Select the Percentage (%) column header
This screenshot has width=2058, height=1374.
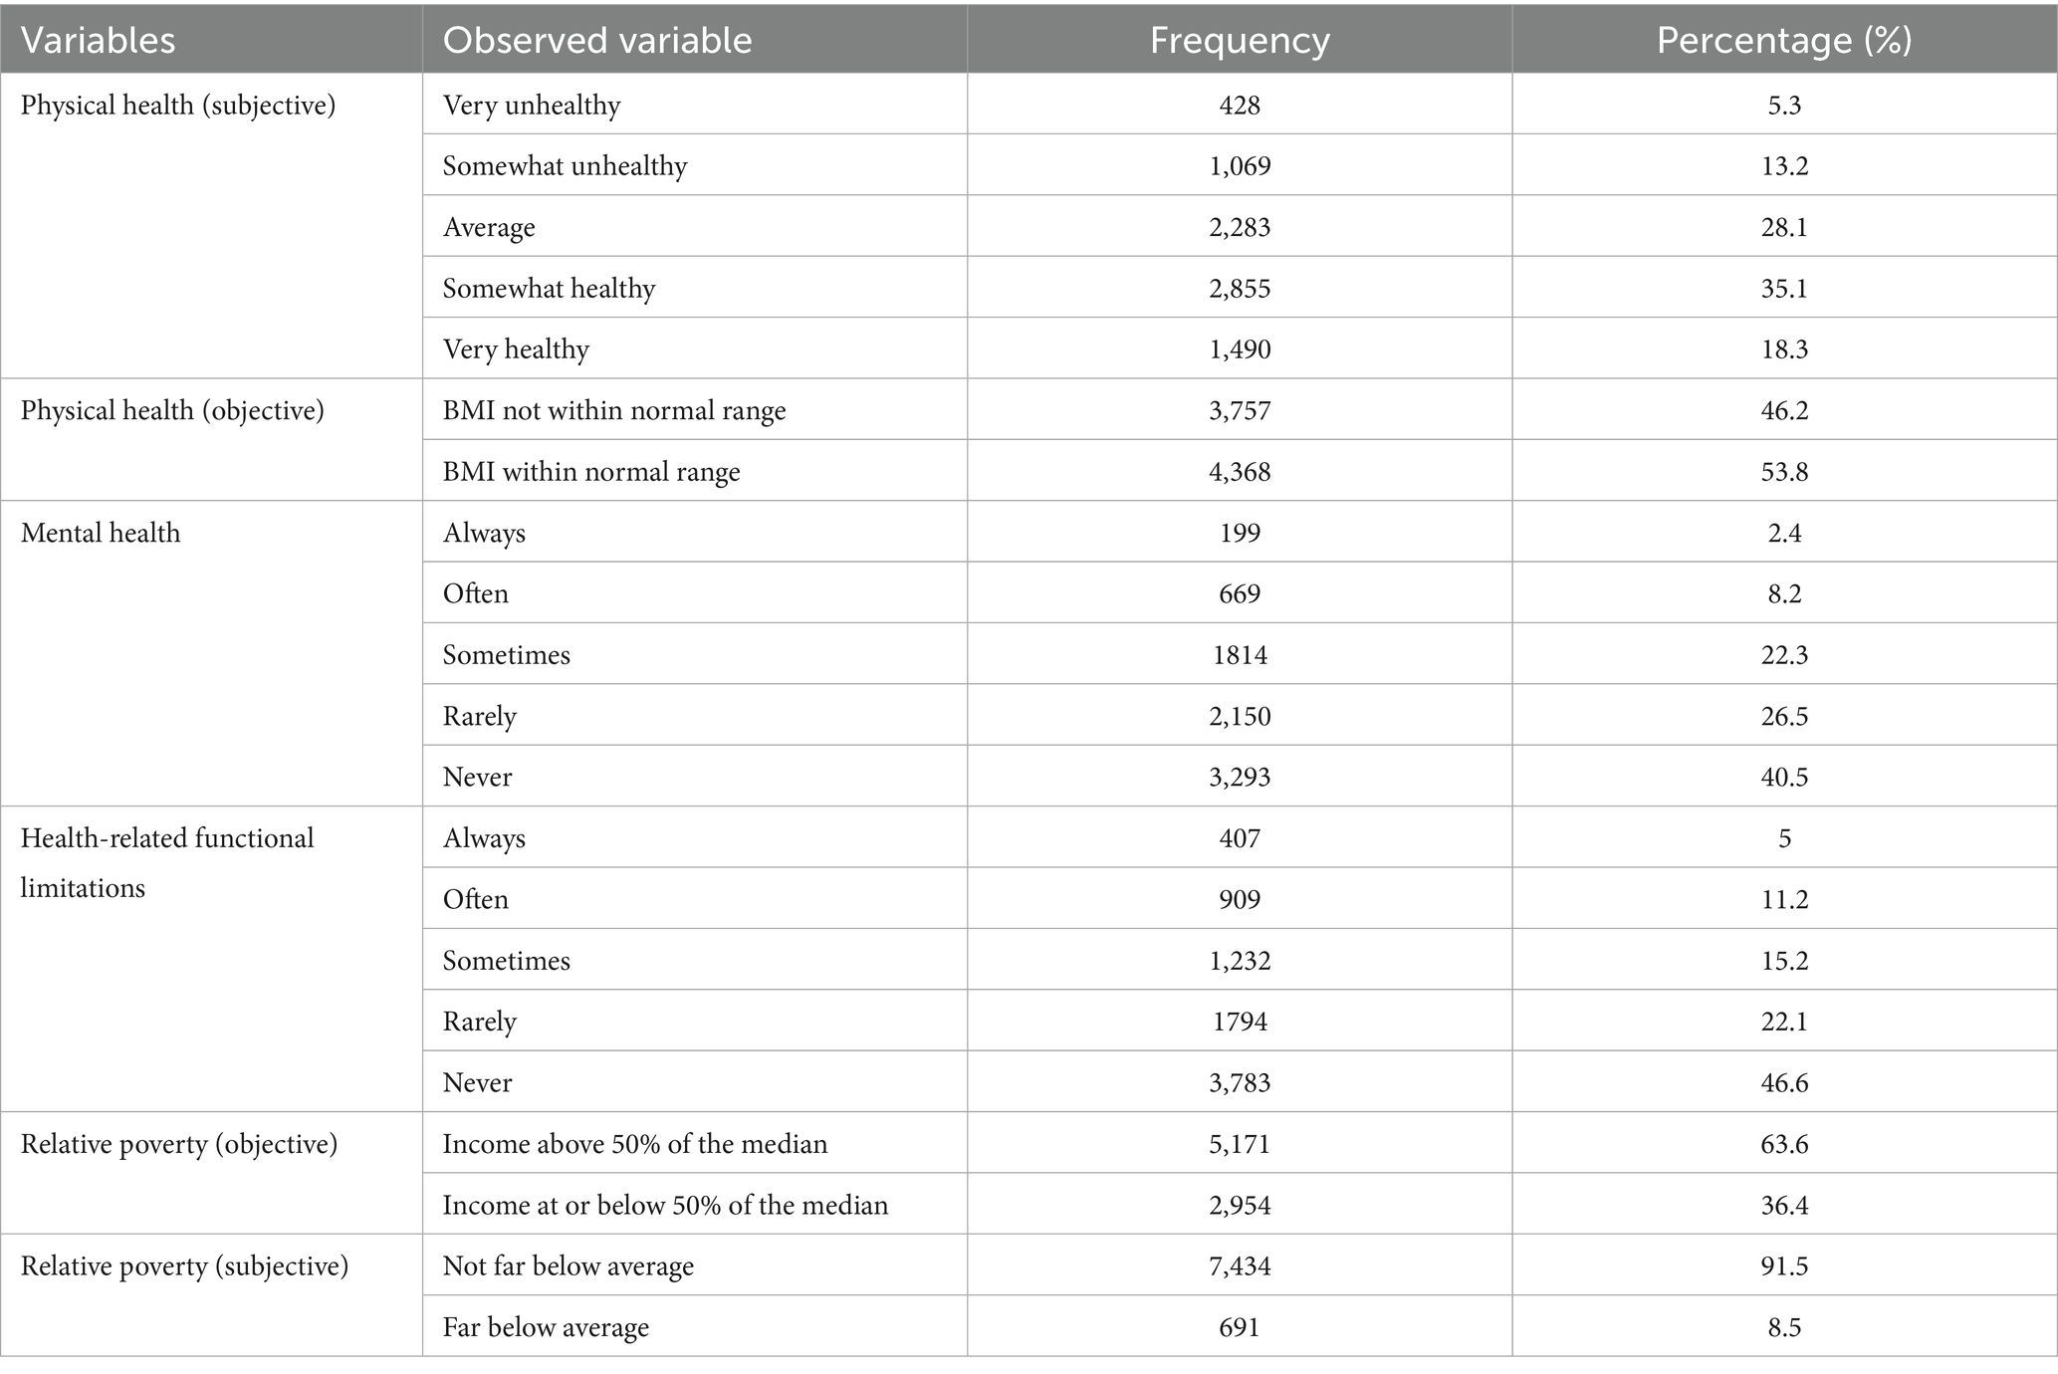(1784, 40)
